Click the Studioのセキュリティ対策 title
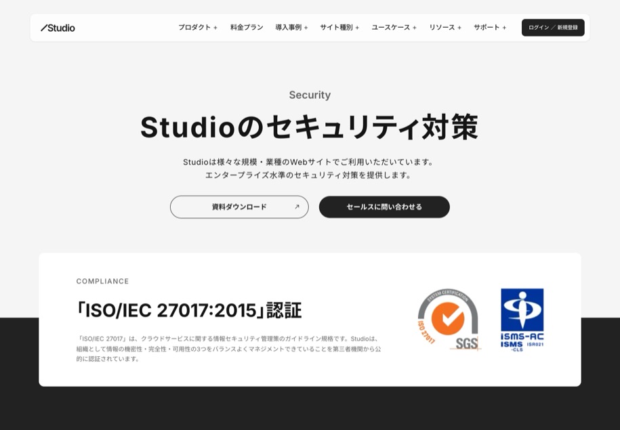 310,127
